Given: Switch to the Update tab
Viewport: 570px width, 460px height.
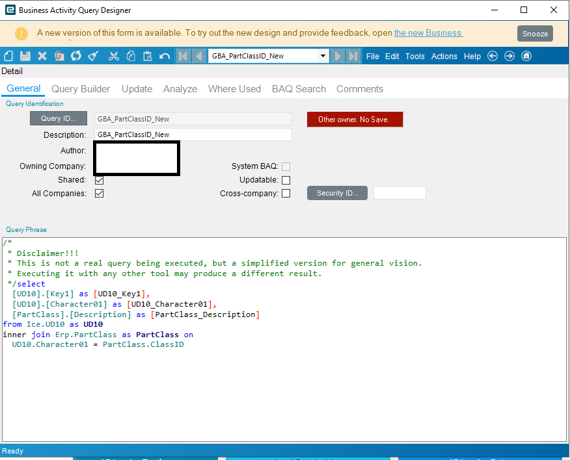Looking at the screenshot, I should tap(137, 89).
